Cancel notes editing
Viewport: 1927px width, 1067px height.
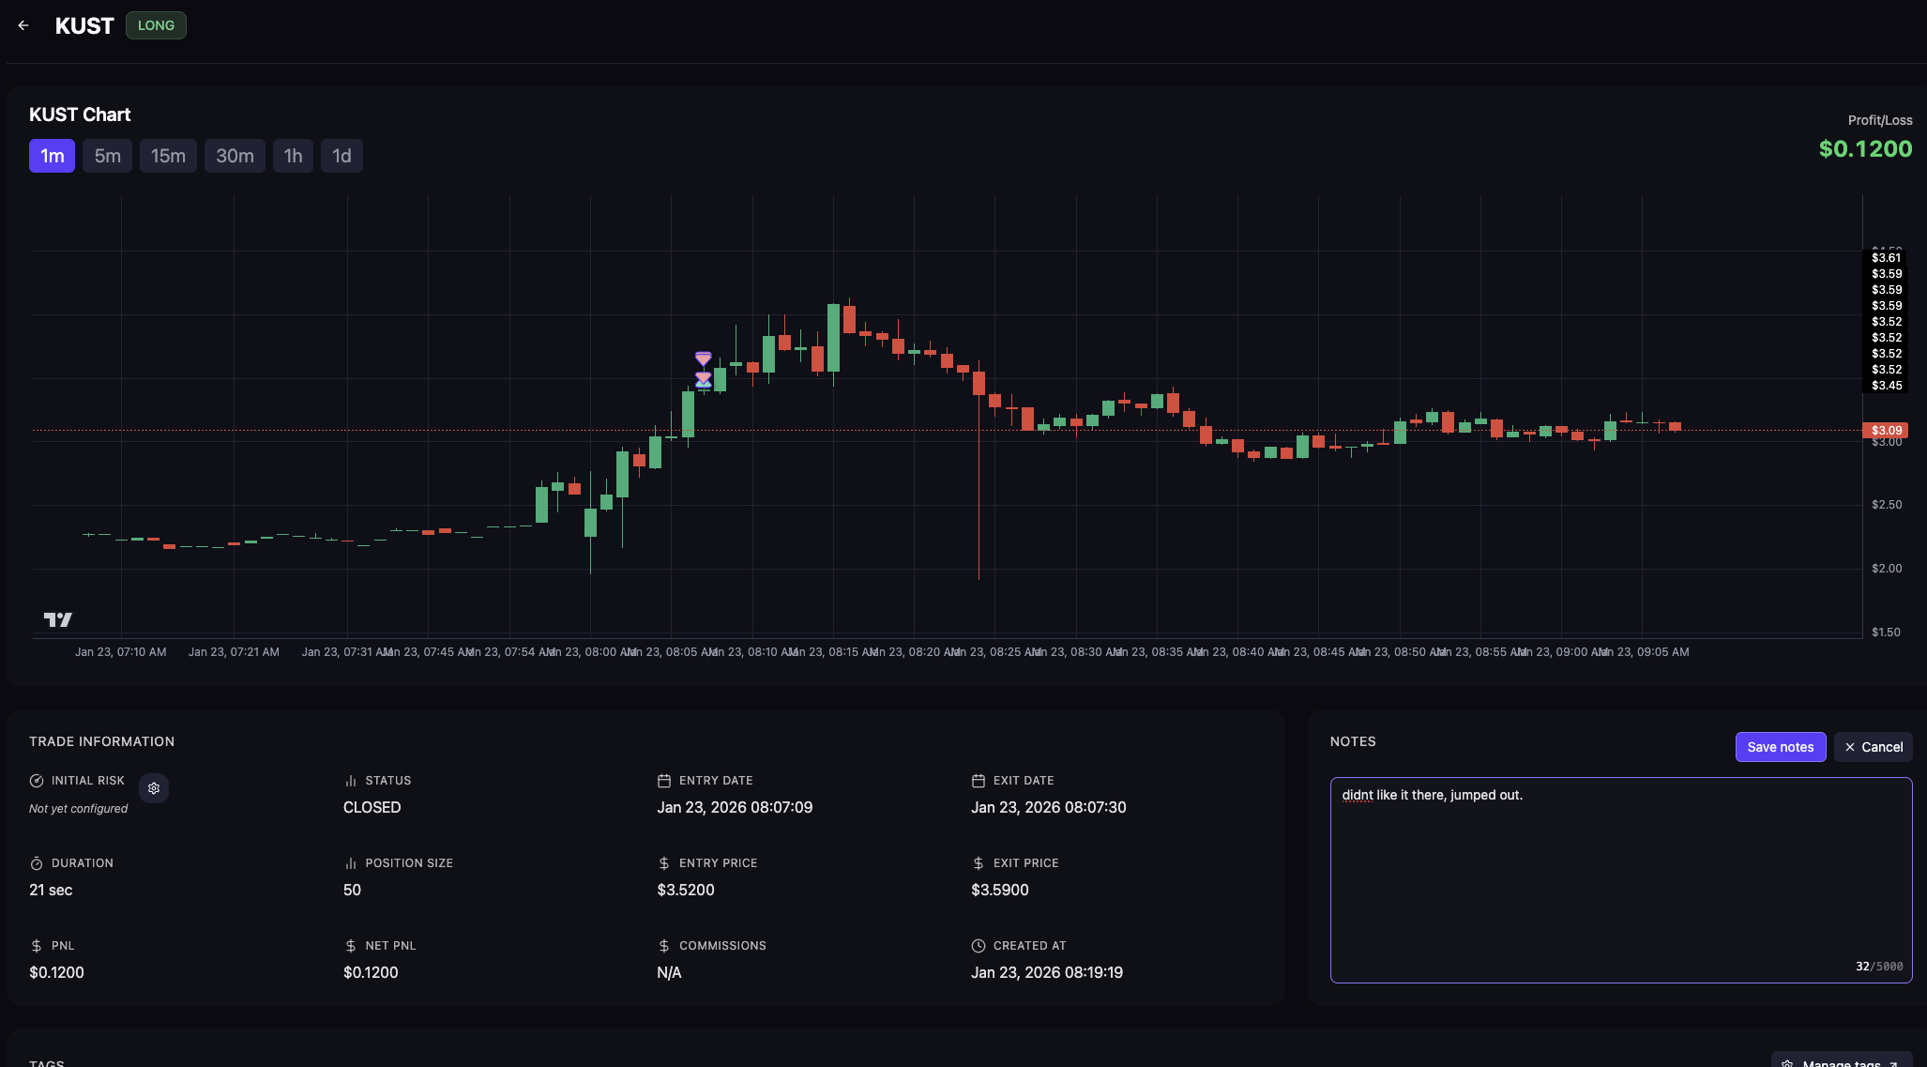tap(1873, 747)
